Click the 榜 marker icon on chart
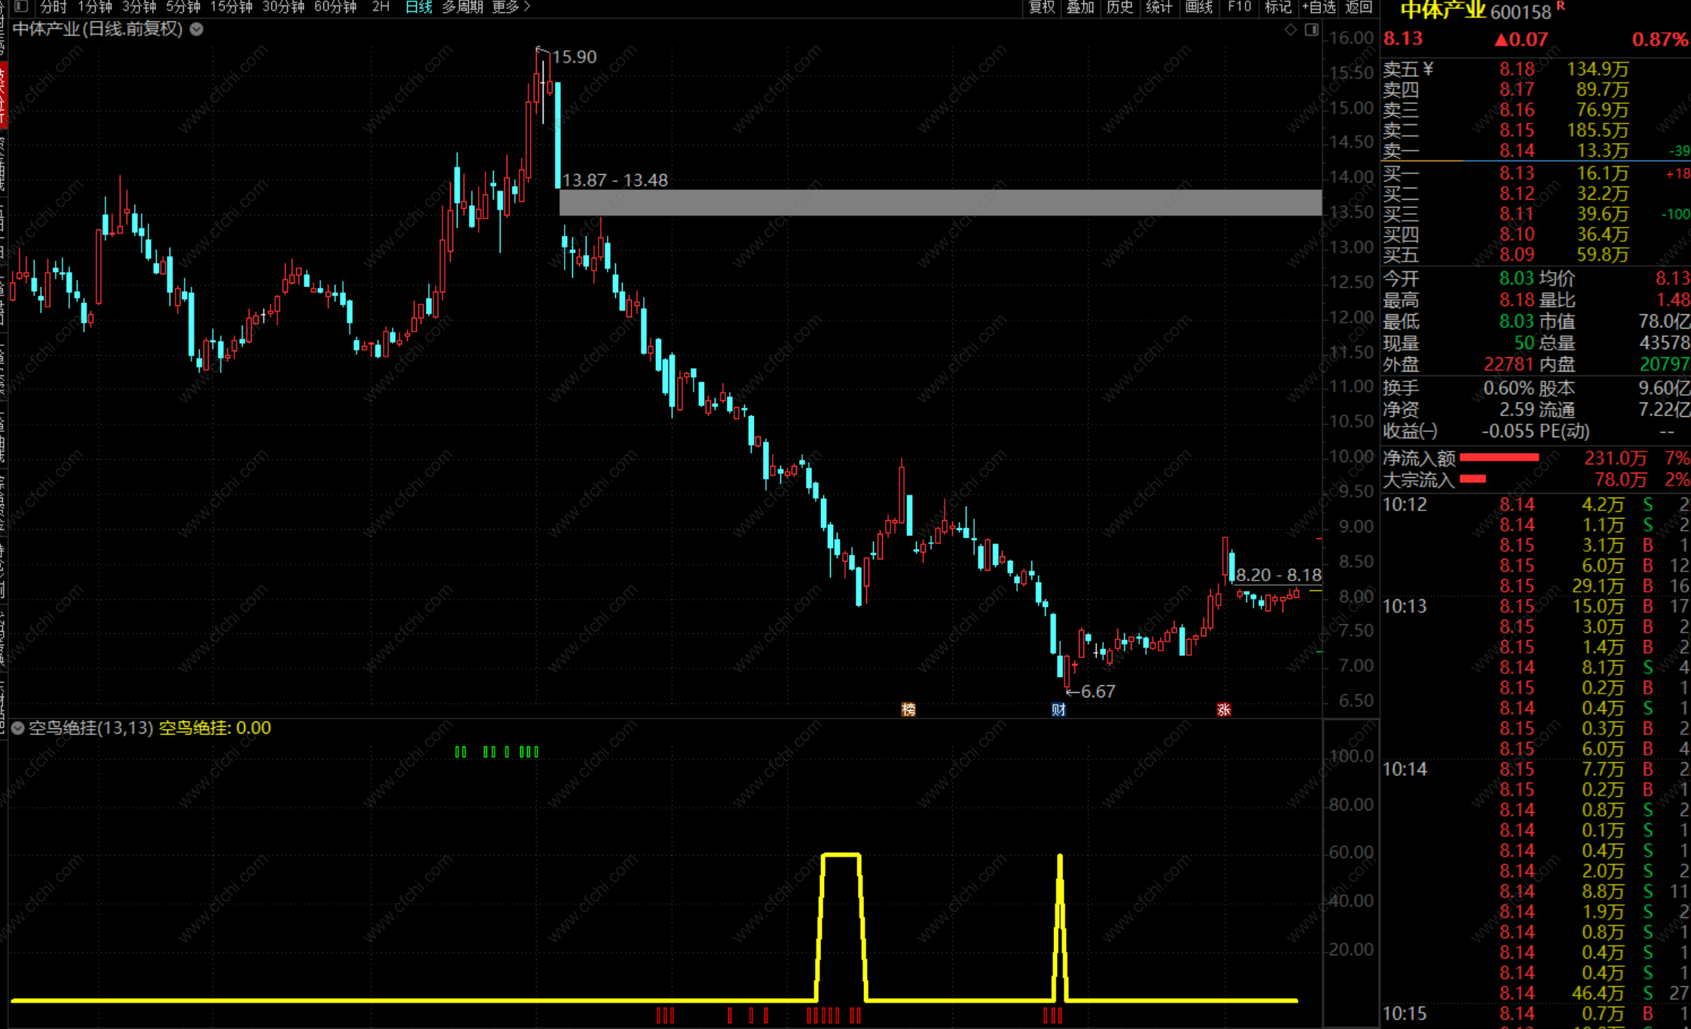1691x1029 pixels. [908, 709]
